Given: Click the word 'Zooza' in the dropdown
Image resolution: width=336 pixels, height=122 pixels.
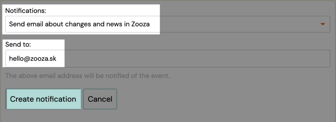Looking at the screenshot, I should [x=140, y=24].
